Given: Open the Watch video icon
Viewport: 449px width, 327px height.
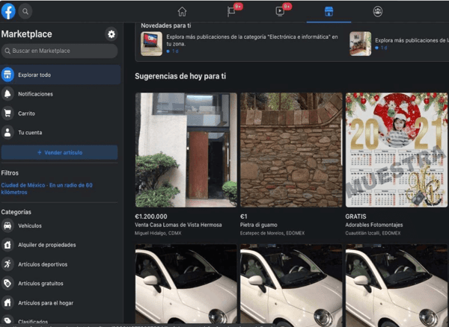Looking at the screenshot, I should [279, 11].
